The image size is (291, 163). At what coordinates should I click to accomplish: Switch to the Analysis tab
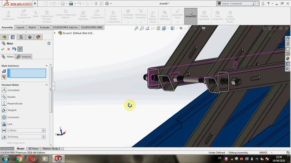tap(24, 57)
